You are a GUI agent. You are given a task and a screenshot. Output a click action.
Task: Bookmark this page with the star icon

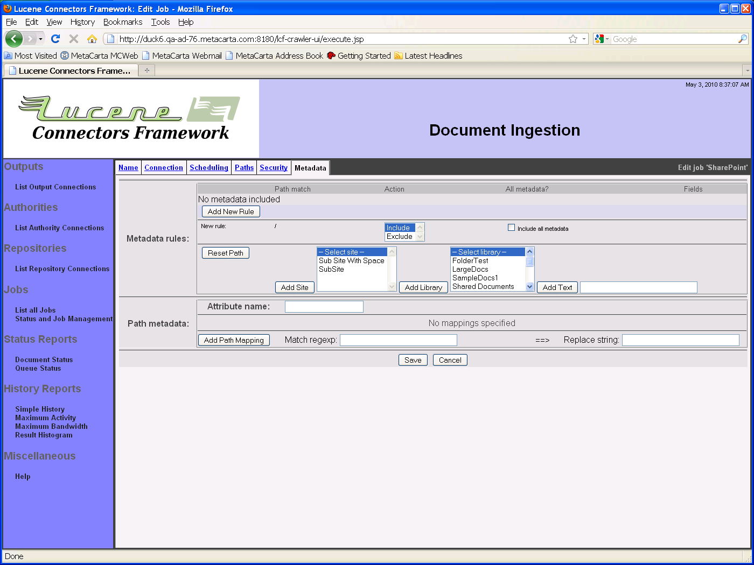pos(573,39)
